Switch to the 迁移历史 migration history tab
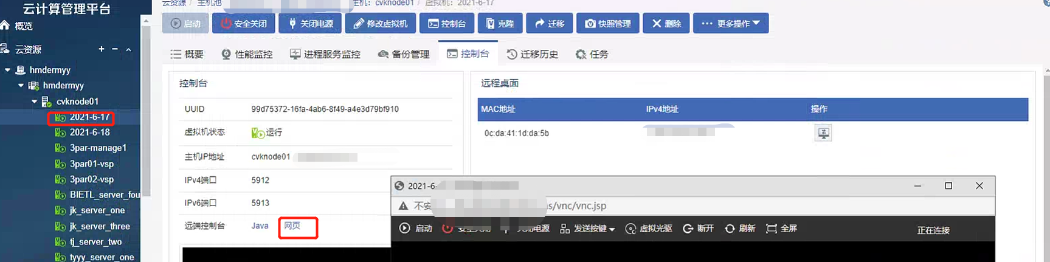1050x262 pixels. [533, 54]
